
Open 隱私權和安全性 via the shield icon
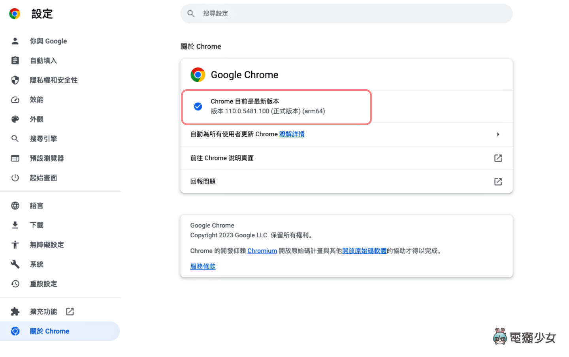[15, 80]
